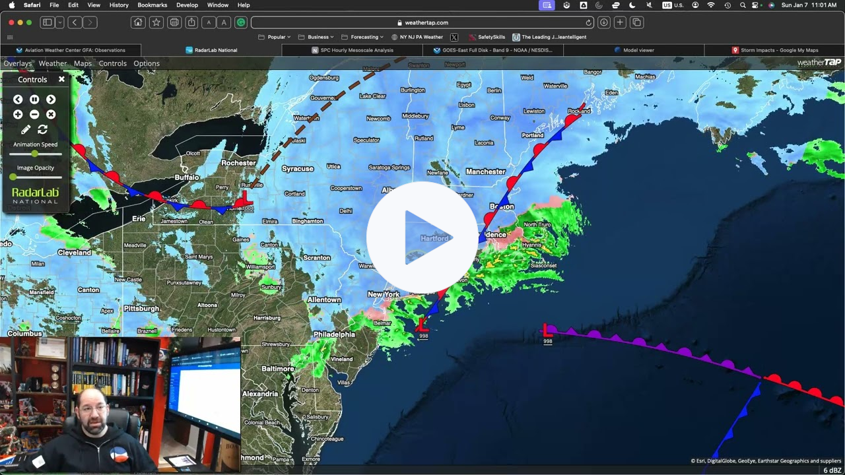Screen dimensions: 845x475
Task: Adjust the Image Opacity slider
Action: [13, 177]
